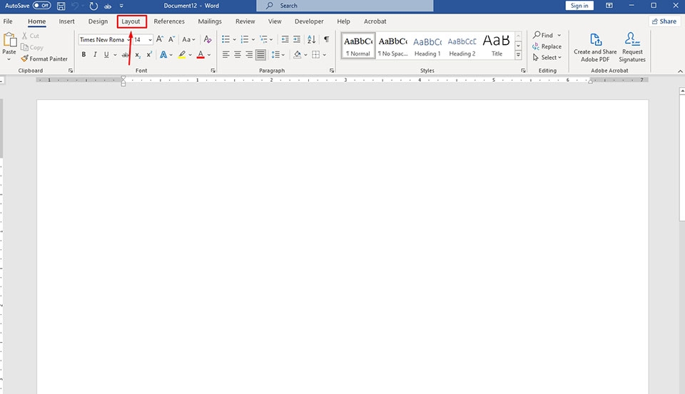Image resolution: width=685 pixels, height=394 pixels.
Task: Click the Numbering list icon
Action: [x=245, y=39]
